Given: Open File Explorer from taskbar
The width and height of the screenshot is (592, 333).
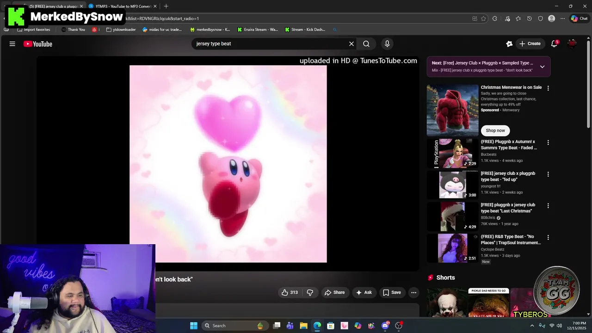Looking at the screenshot, I should (x=303, y=326).
